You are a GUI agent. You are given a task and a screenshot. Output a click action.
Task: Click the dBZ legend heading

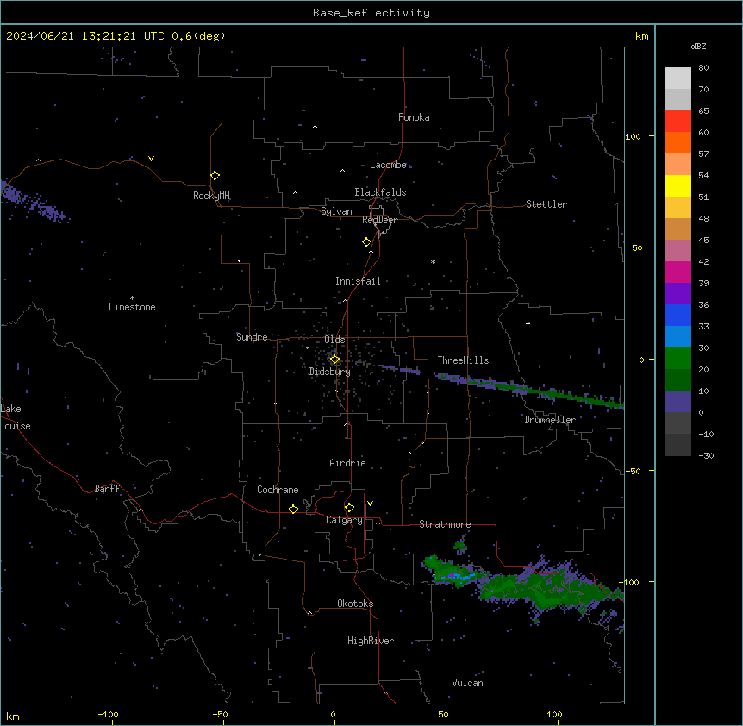point(698,47)
